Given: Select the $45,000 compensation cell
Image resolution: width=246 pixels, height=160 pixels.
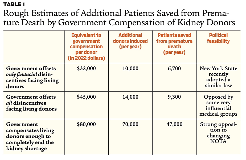Looking at the screenshot, I should pos(86,97).
